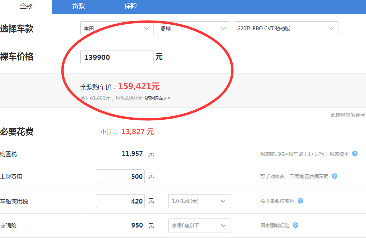Click the 购置税 row label
This screenshot has width=366, height=238.
click(8, 154)
